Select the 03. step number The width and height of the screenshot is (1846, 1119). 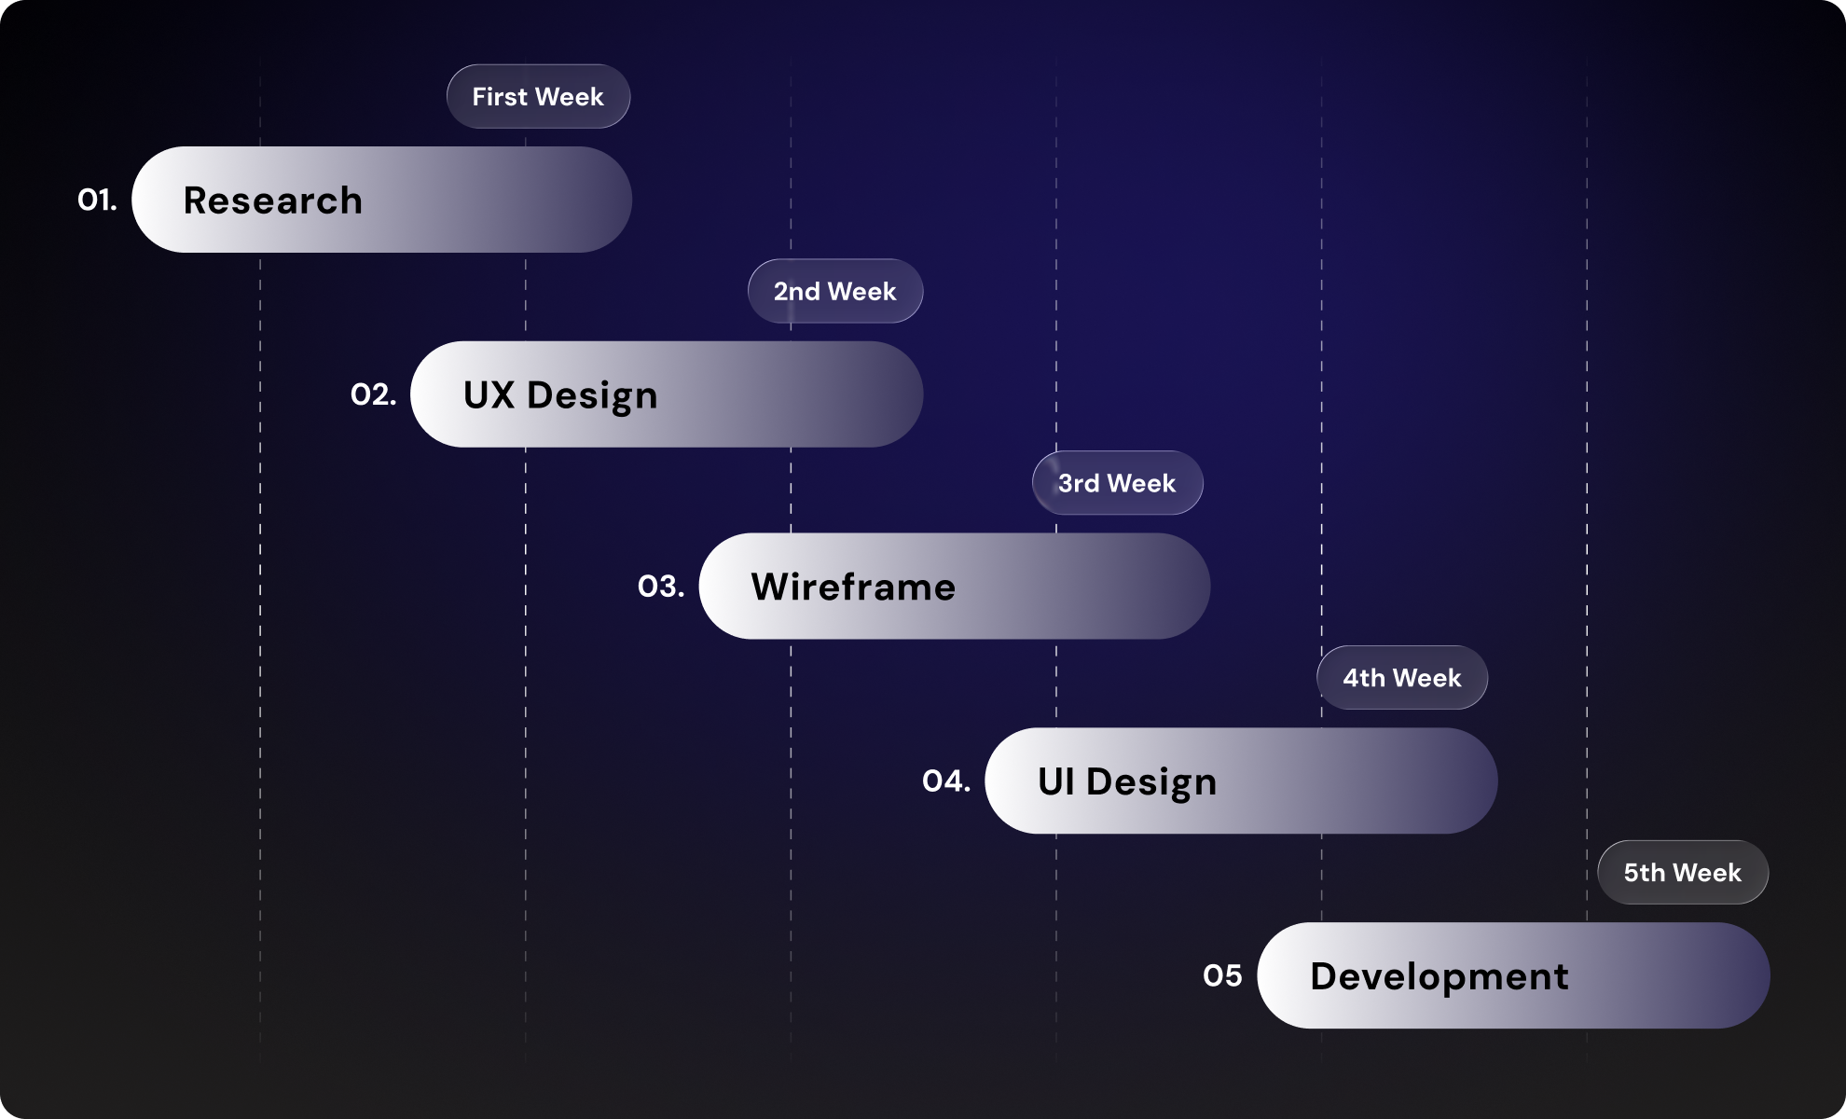click(664, 587)
